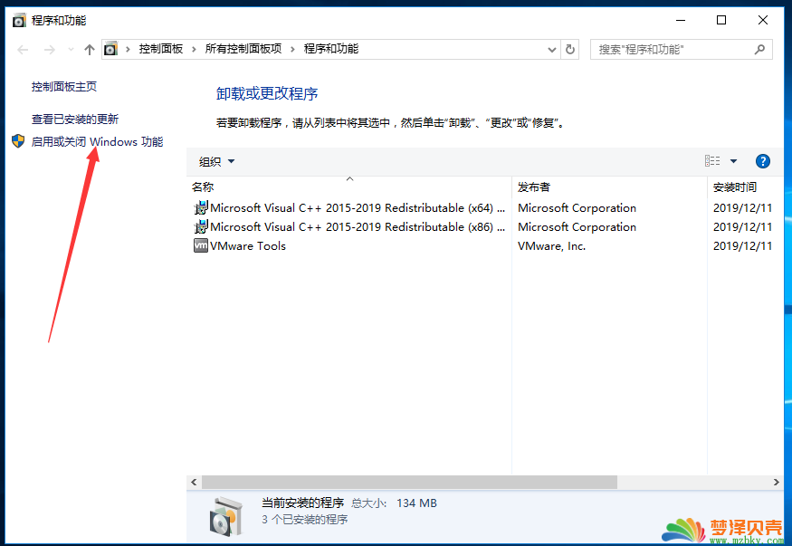Open 启用或关闭 Windows 功能 link
This screenshot has width=792, height=546.
tap(97, 142)
